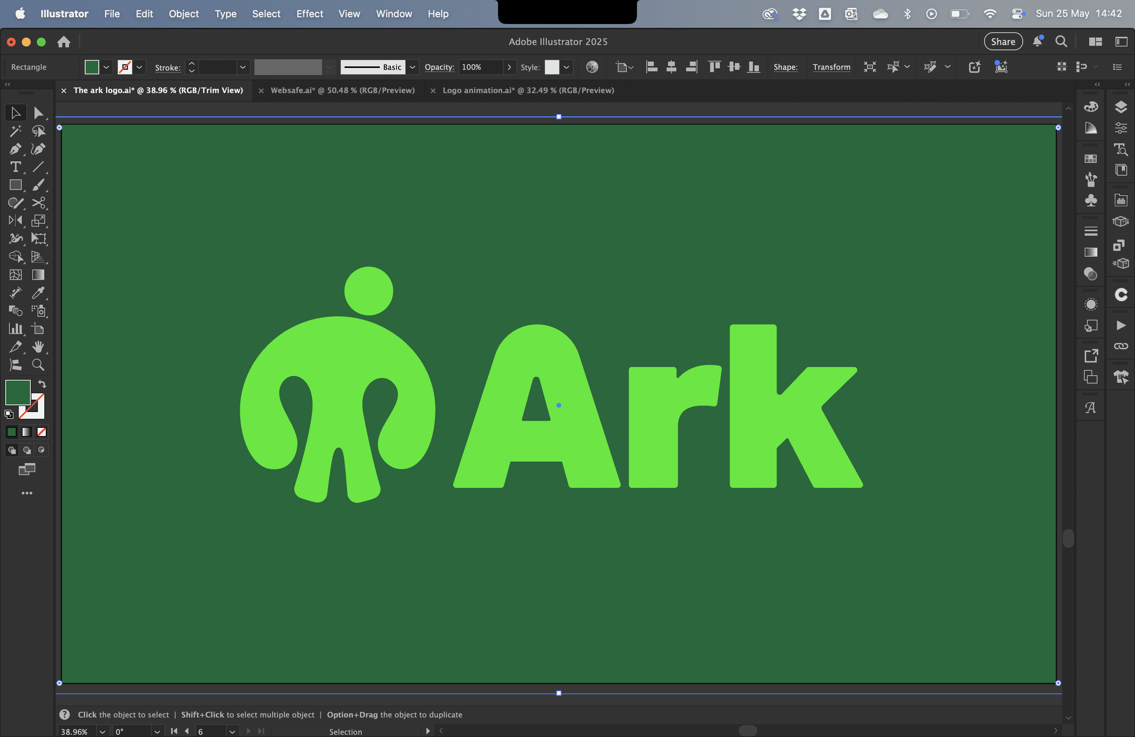
Task: Expand the Opacity slider arrow
Action: pyautogui.click(x=509, y=67)
